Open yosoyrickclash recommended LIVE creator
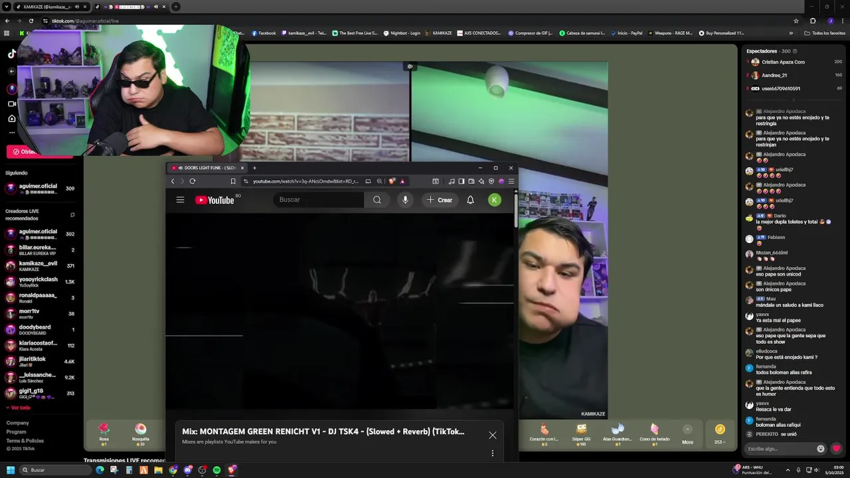850x478 pixels. (40, 281)
